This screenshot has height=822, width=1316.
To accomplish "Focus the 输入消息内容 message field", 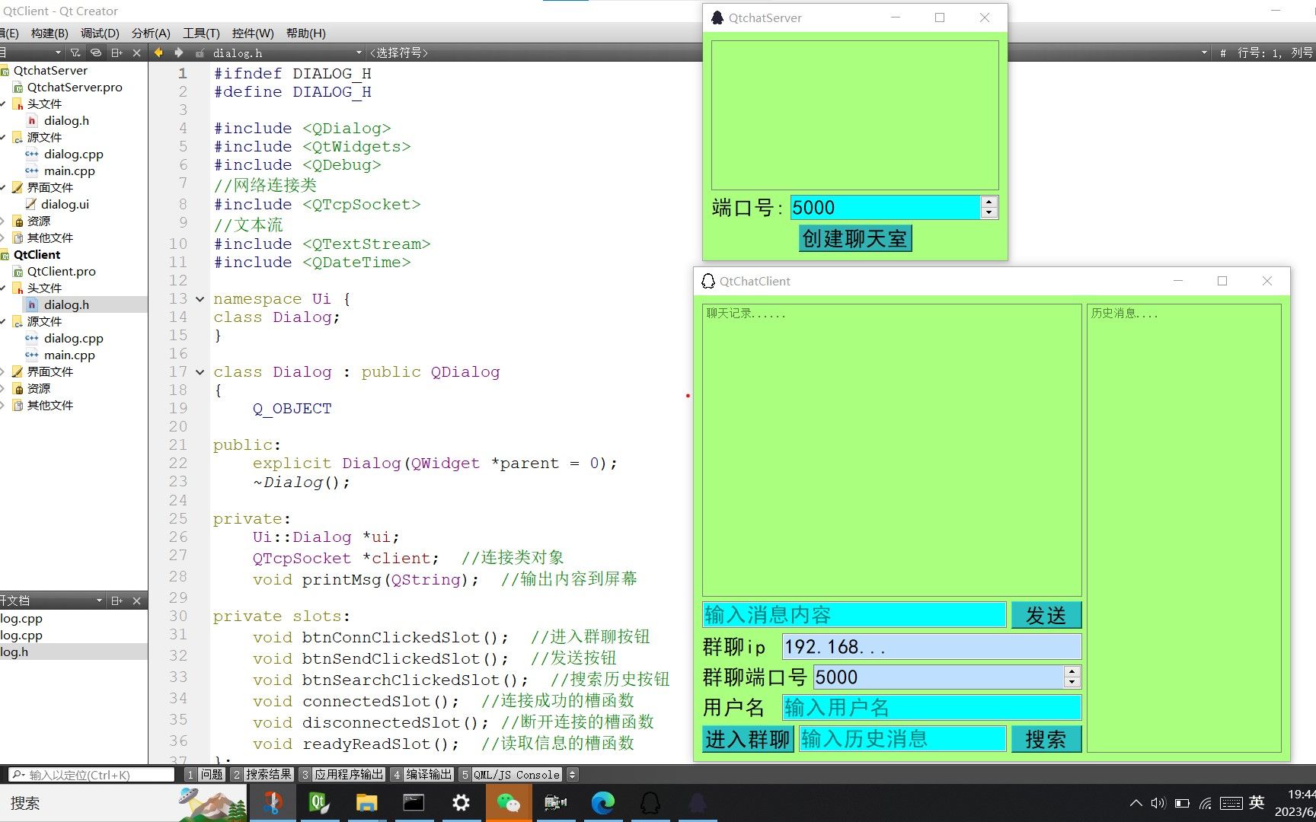I will pyautogui.click(x=854, y=615).
